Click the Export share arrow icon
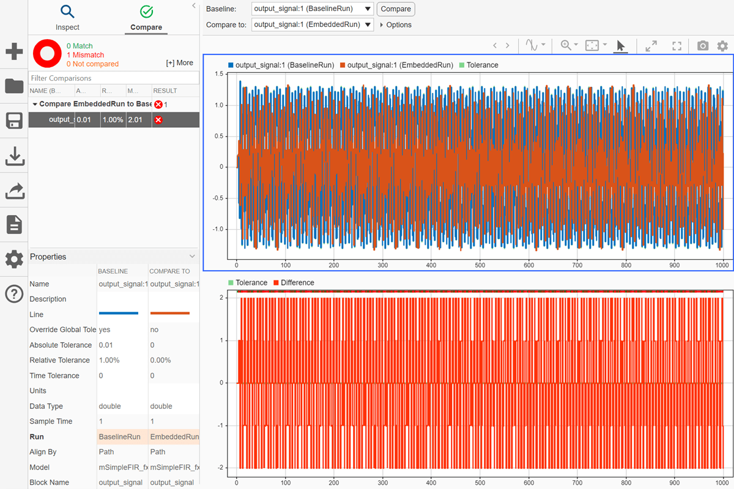The width and height of the screenshot is (734, 489). point(14,191)
